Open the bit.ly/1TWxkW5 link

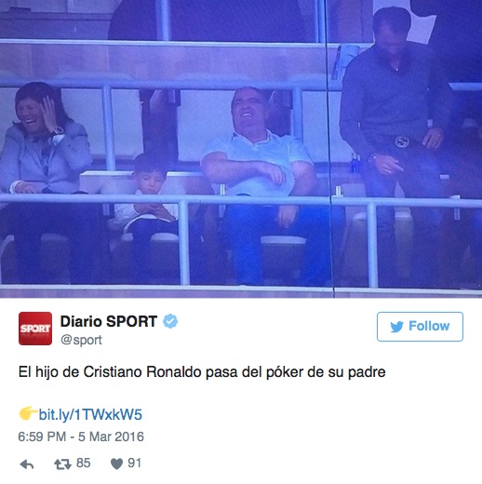(90, 415)
